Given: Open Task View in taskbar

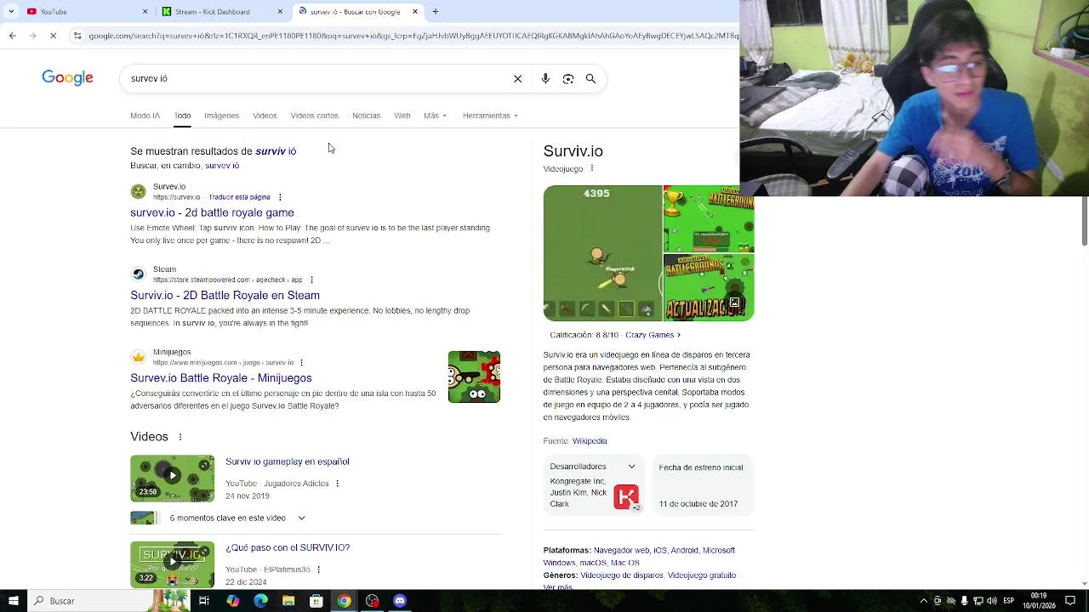Looking at the screenshot, I should 204,601.
